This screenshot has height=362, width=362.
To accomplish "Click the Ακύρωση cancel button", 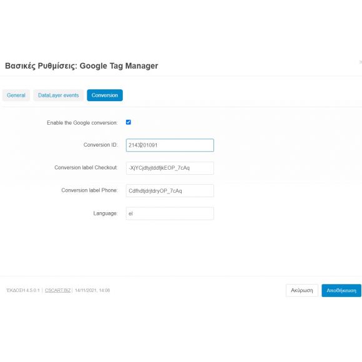I will 302,290.
